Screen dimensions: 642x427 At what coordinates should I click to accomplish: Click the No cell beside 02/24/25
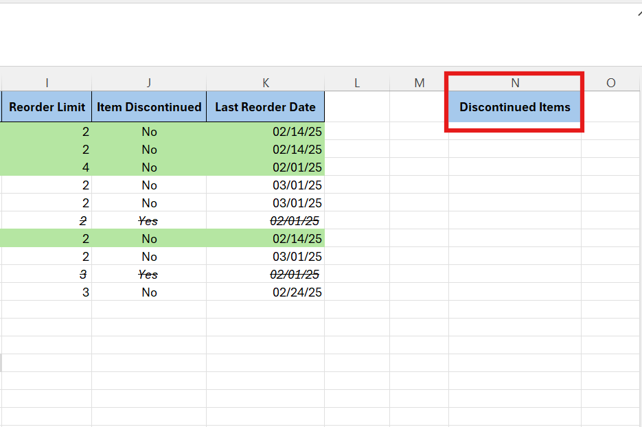(149, 292)
